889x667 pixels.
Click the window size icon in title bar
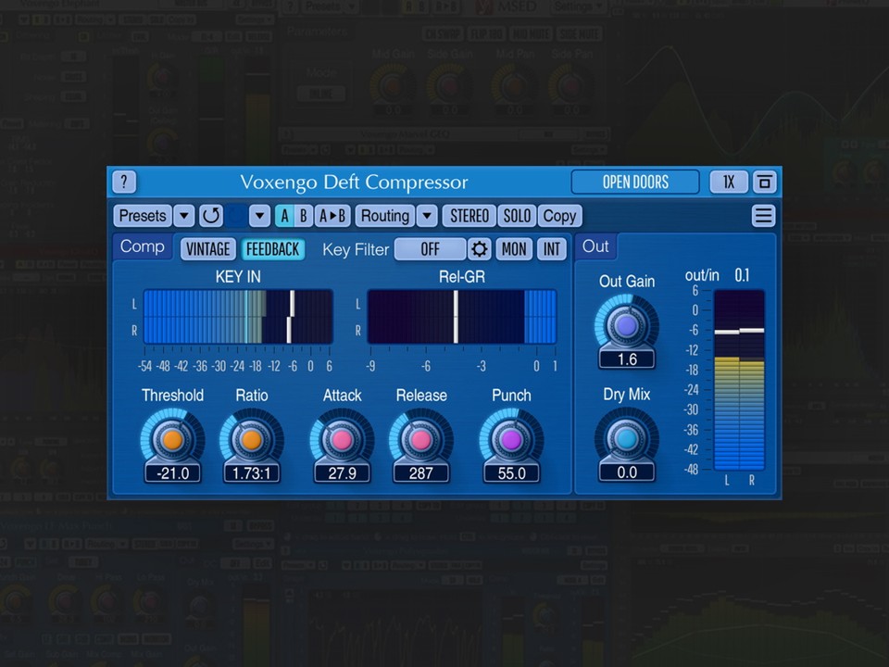[764, 182]
